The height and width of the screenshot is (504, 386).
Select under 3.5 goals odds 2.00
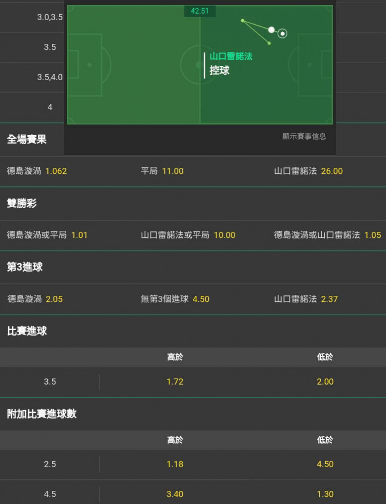click(325, 382)
